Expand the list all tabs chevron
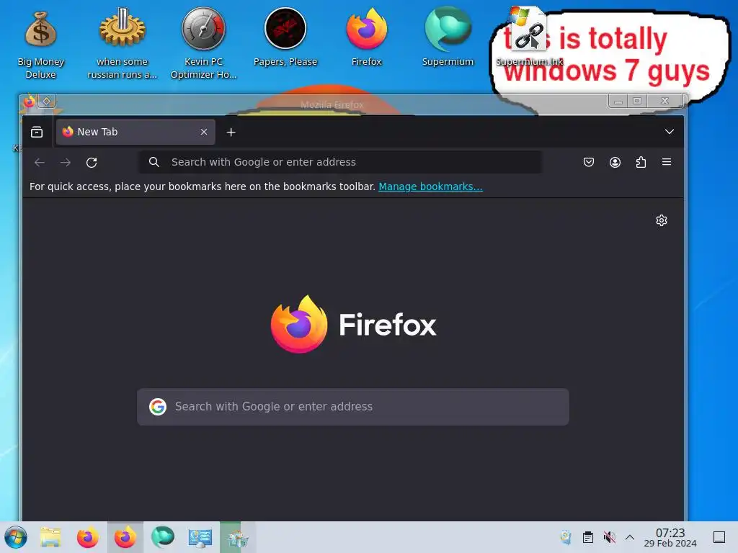 click(670, 132)
